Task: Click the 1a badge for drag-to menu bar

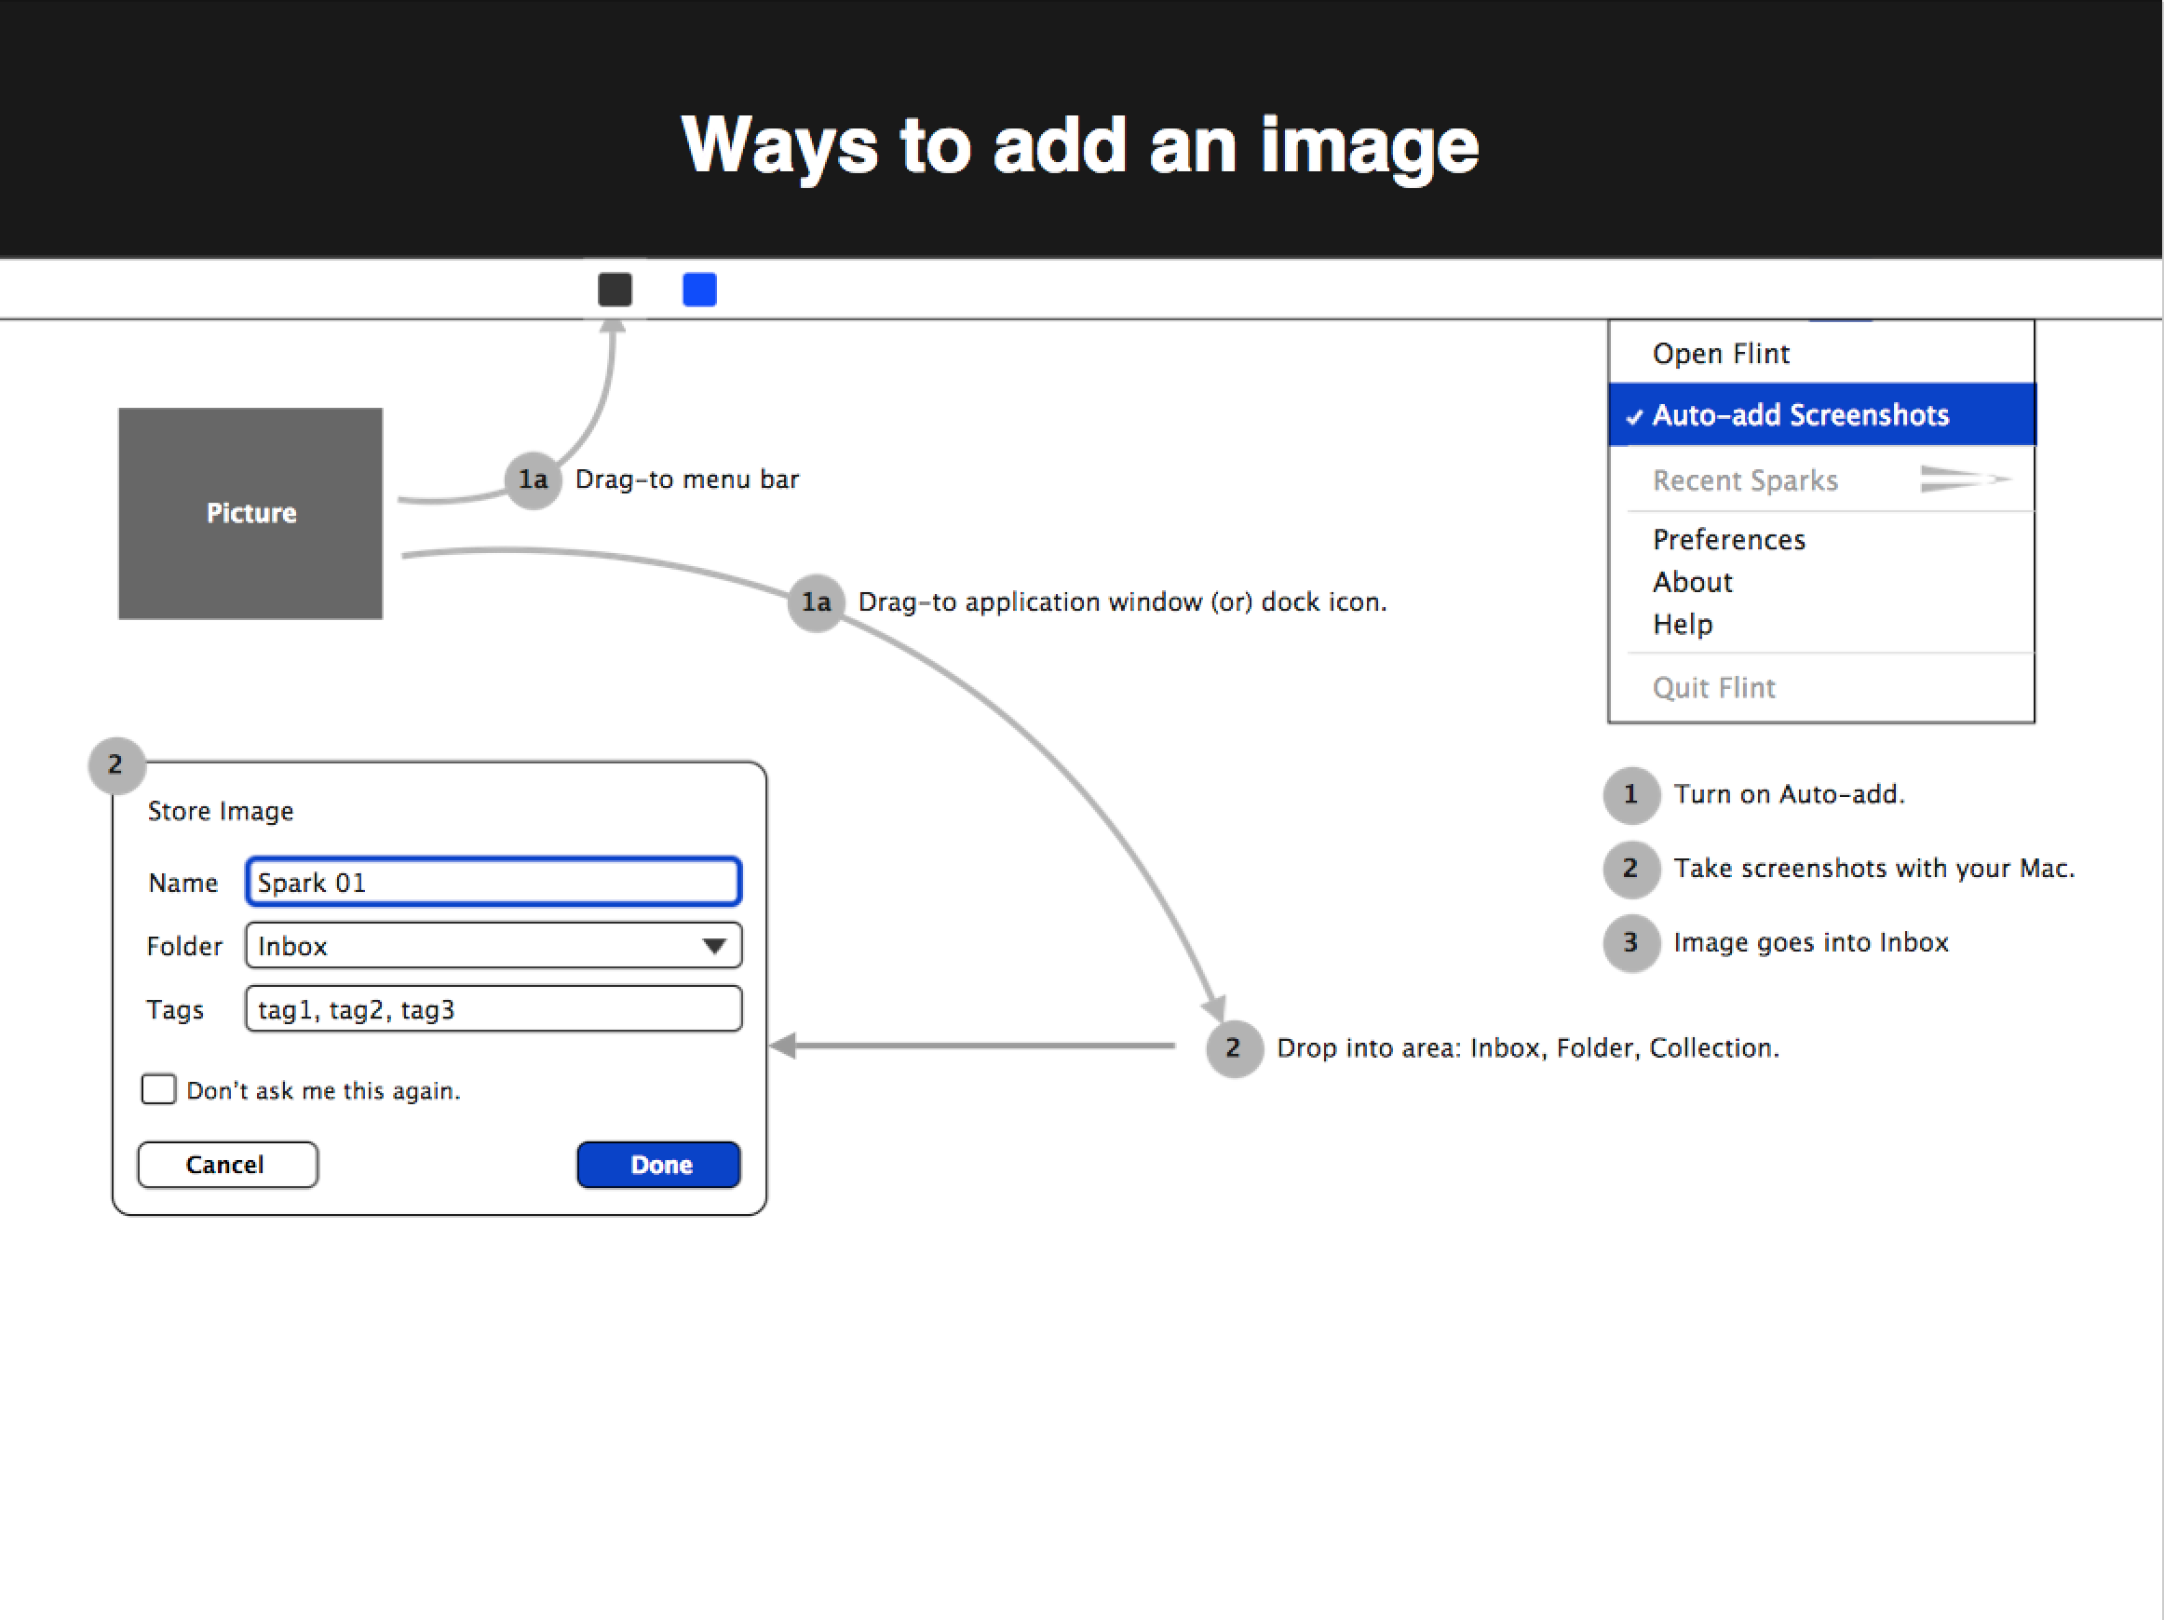Action: 534,479
